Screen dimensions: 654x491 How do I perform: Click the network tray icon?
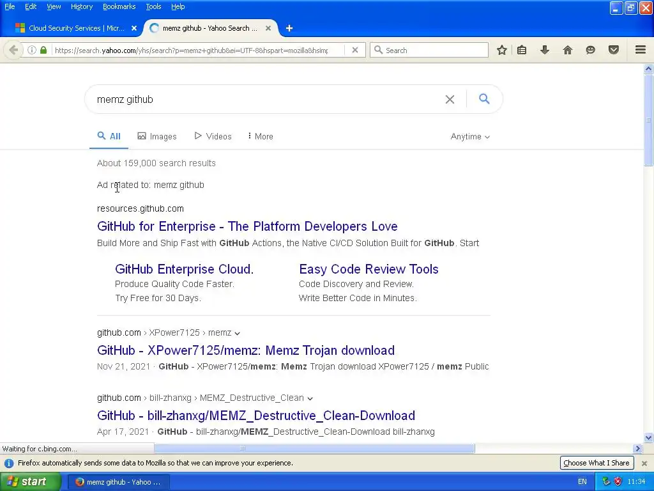606,482
